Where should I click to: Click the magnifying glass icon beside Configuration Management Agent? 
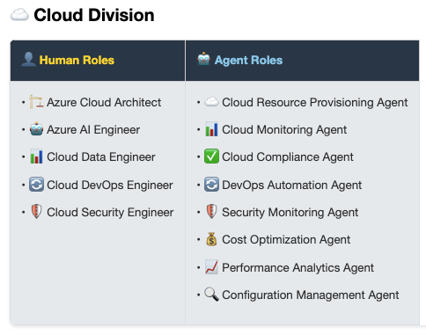pyautogui.click(x=211, y=295)
